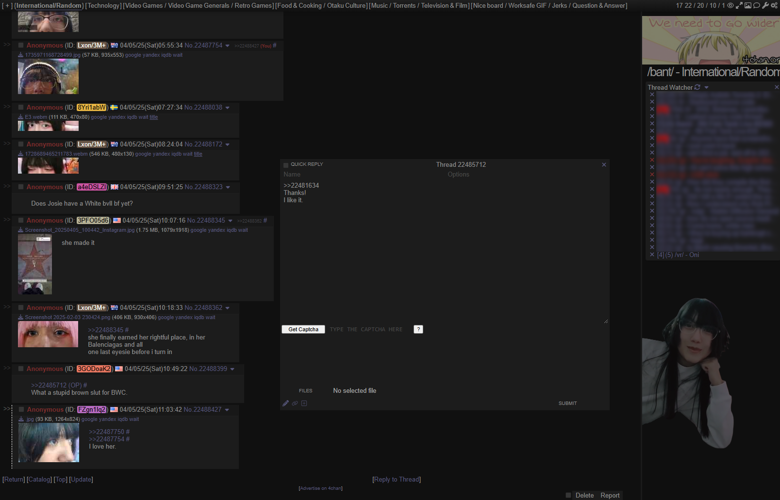This screenshot has width=780, height=500.
Task: Focus the captcha text input field
Action: [369, 329]
